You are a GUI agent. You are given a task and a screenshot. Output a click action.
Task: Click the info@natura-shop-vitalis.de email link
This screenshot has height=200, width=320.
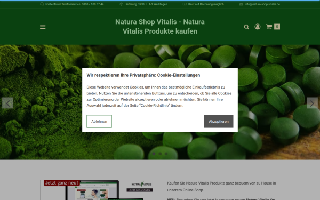262,4
